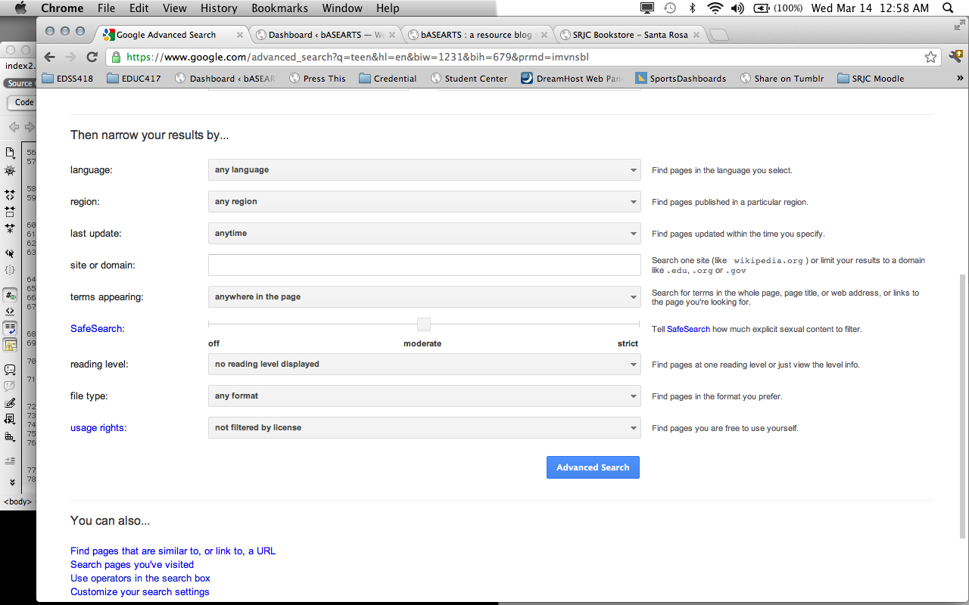The height and width of the screenshot is (605, 969).
Task: Open 'Find pages that are similar to' link
Action: pyautogui.click(x=173, y=551)
